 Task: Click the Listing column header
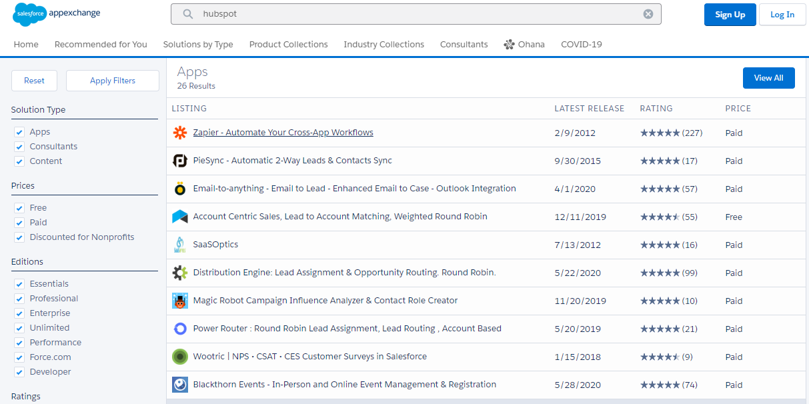(x=189, y=109)
